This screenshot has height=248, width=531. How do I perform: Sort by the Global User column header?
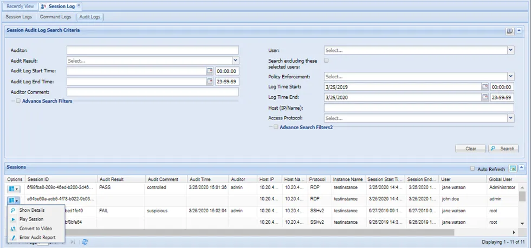pyautogui.click(x=503, y=179)
